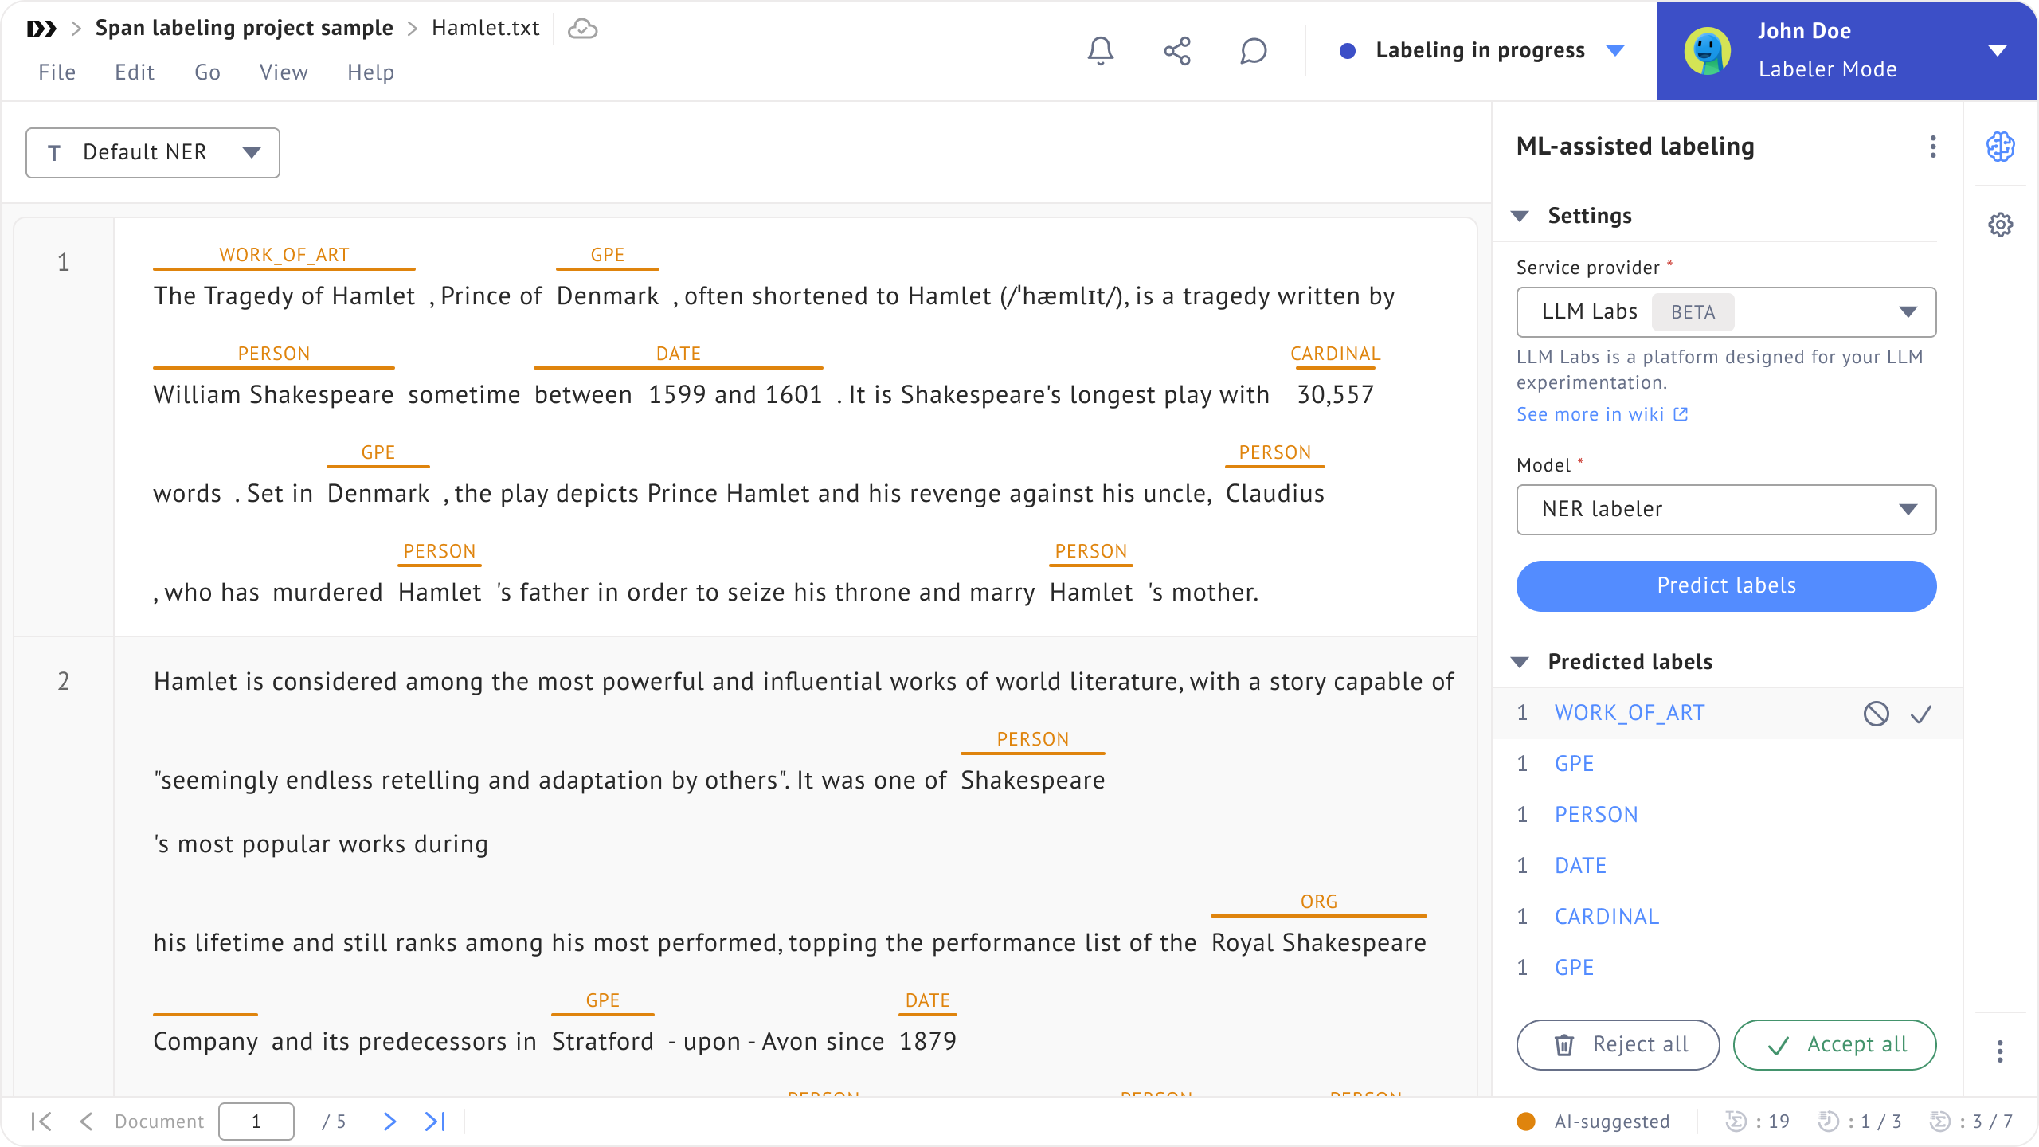2039x1147 pixels.
Task: Open the three-dot menu in ML-assisted labeling header
Action: [1931, 147]
